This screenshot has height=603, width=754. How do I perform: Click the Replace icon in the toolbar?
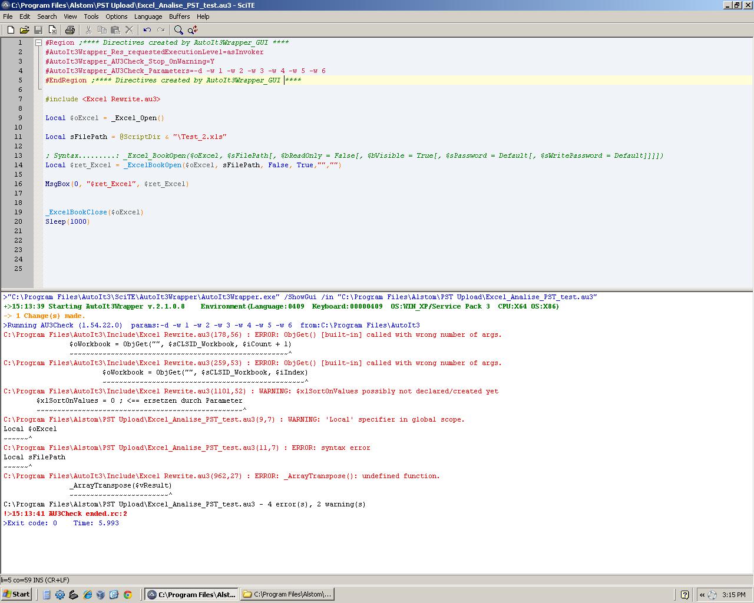193,30
